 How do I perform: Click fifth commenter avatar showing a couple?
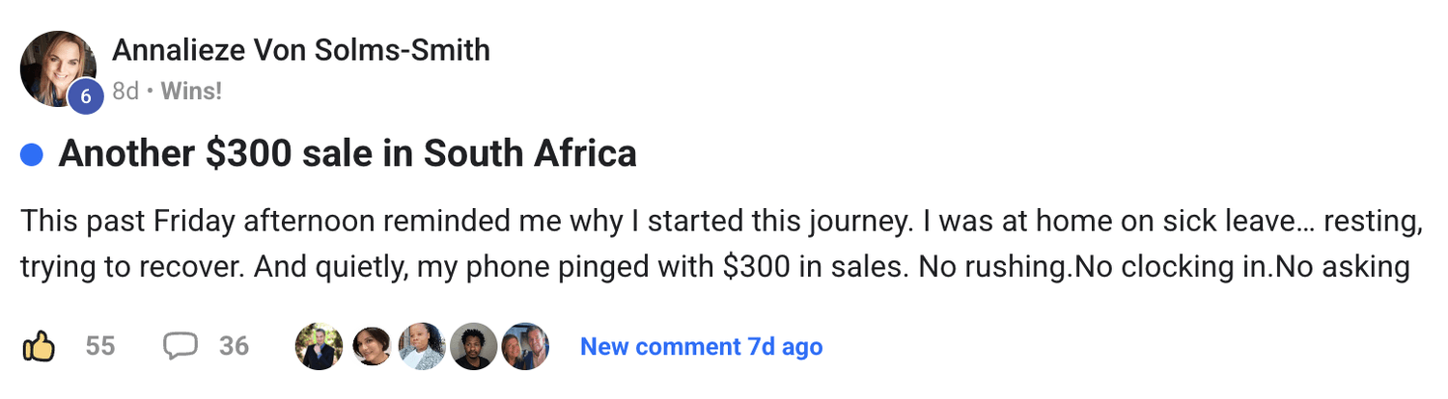coord(525,346)
